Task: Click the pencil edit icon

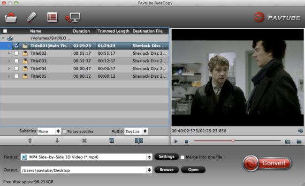Action: coord(31,17)
